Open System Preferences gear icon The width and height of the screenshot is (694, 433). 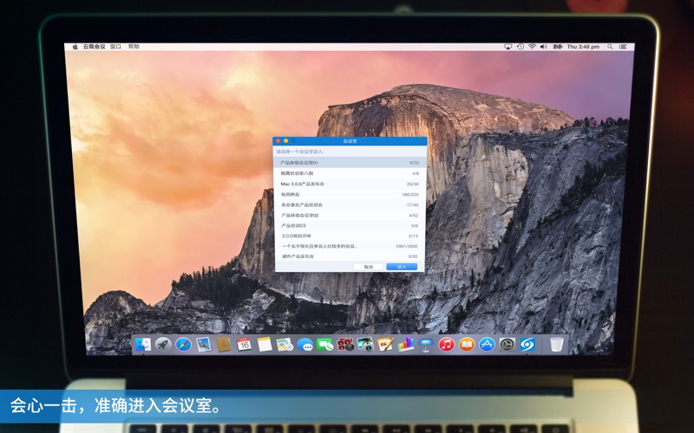pyautogui.click(x=507, y=344)
